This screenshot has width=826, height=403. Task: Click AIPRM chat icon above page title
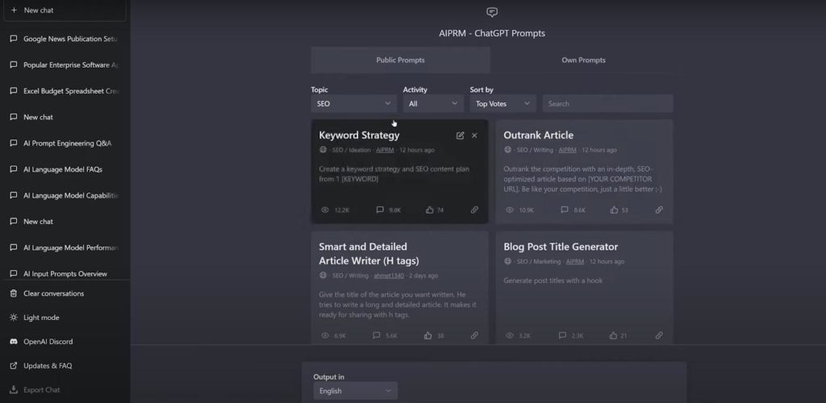click(492, 12)
